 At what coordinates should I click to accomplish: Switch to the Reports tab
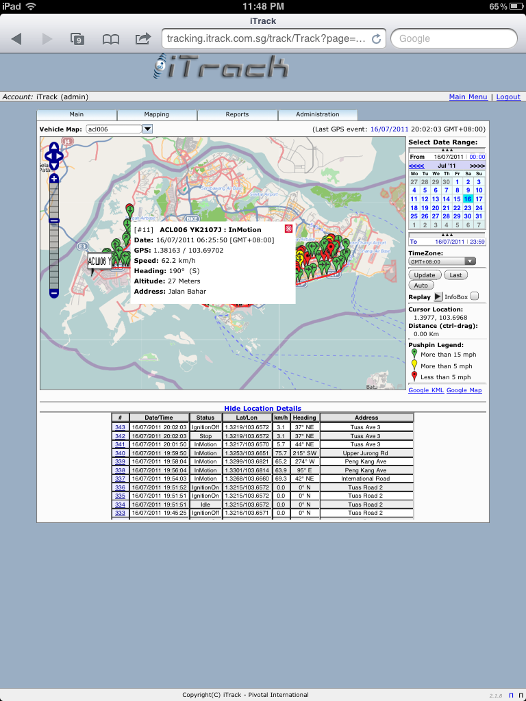(x=237, y=114)
